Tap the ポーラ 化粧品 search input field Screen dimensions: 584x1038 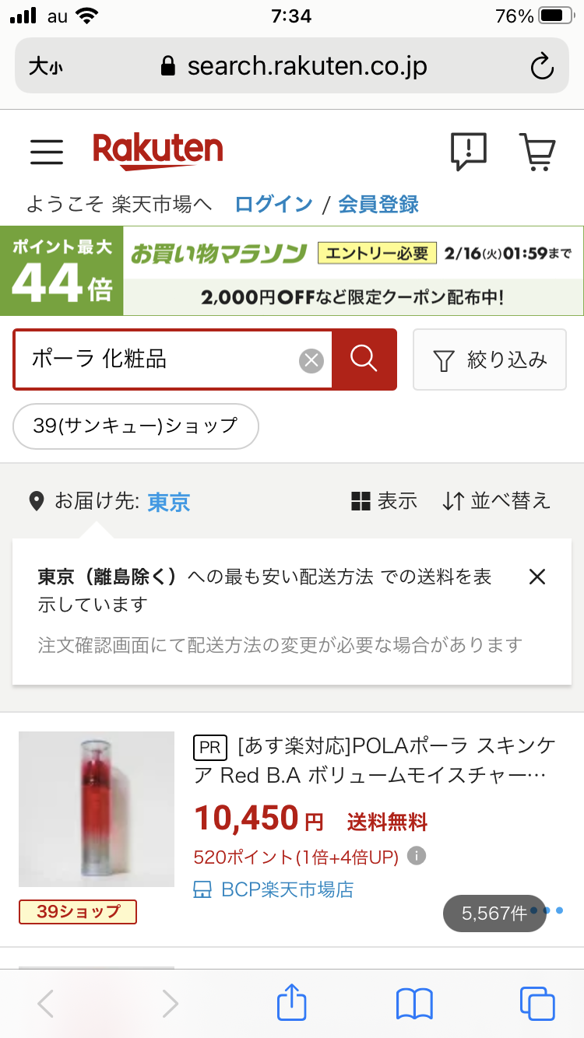[156, 359]
